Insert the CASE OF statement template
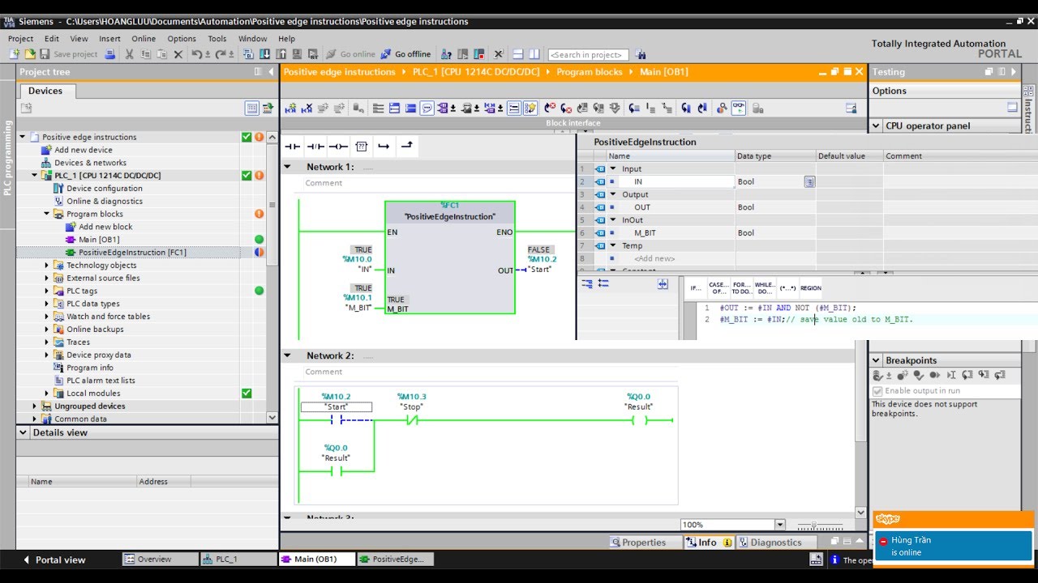 coord(718,288)
